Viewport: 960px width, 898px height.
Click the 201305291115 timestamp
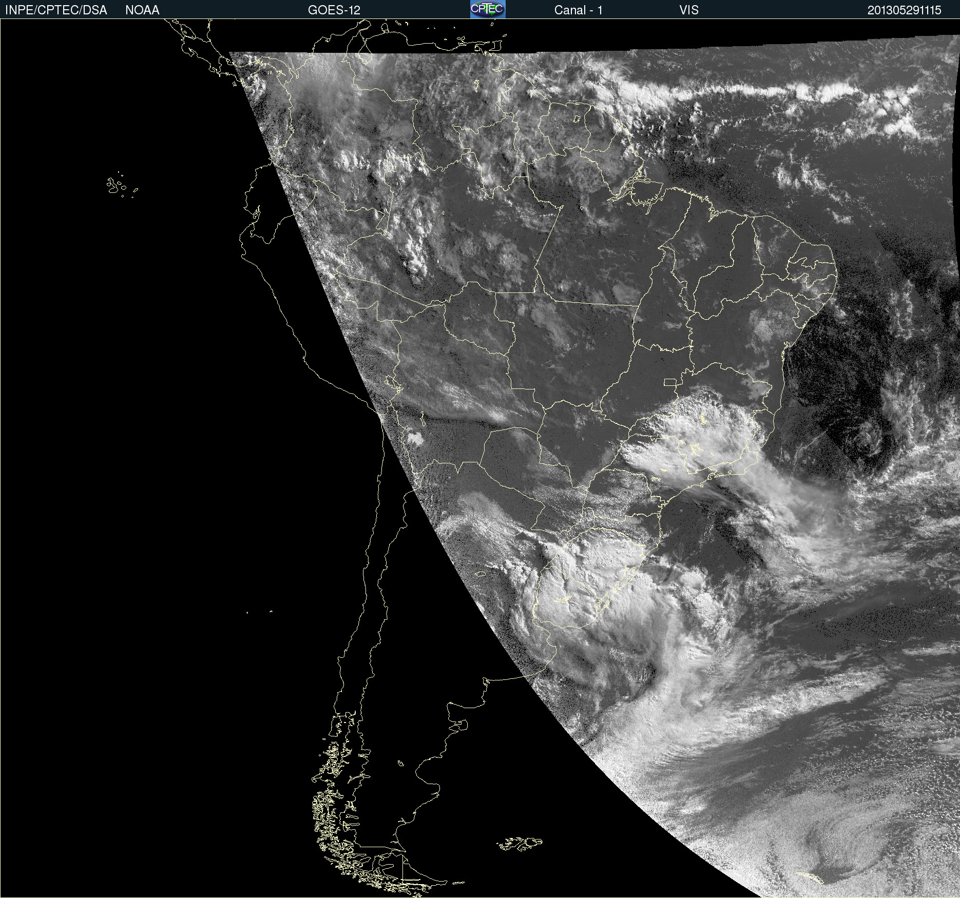coord(905,10)
